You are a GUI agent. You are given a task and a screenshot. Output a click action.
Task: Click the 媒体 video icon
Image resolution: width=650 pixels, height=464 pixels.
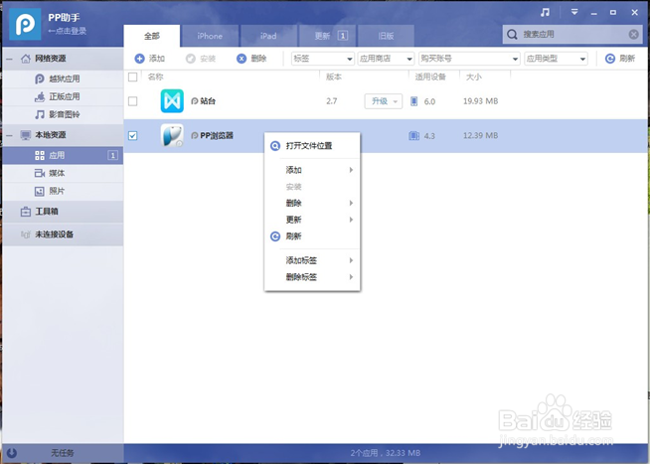pos(40,173)
